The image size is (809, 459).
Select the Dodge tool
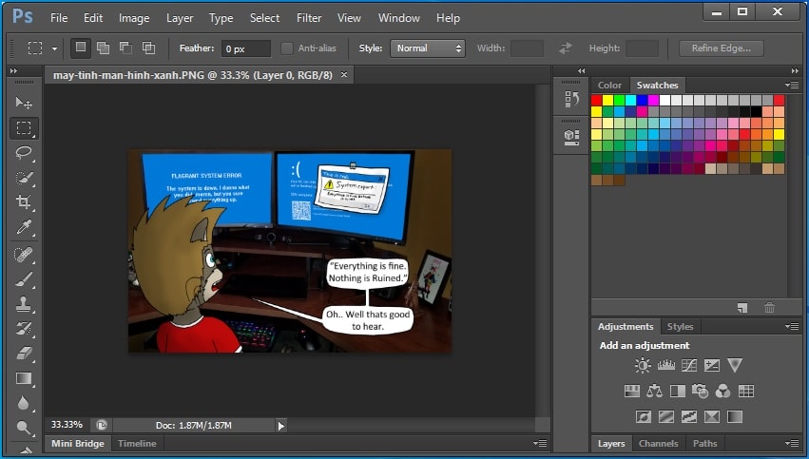pyautogui.click(x=23, y=428)
